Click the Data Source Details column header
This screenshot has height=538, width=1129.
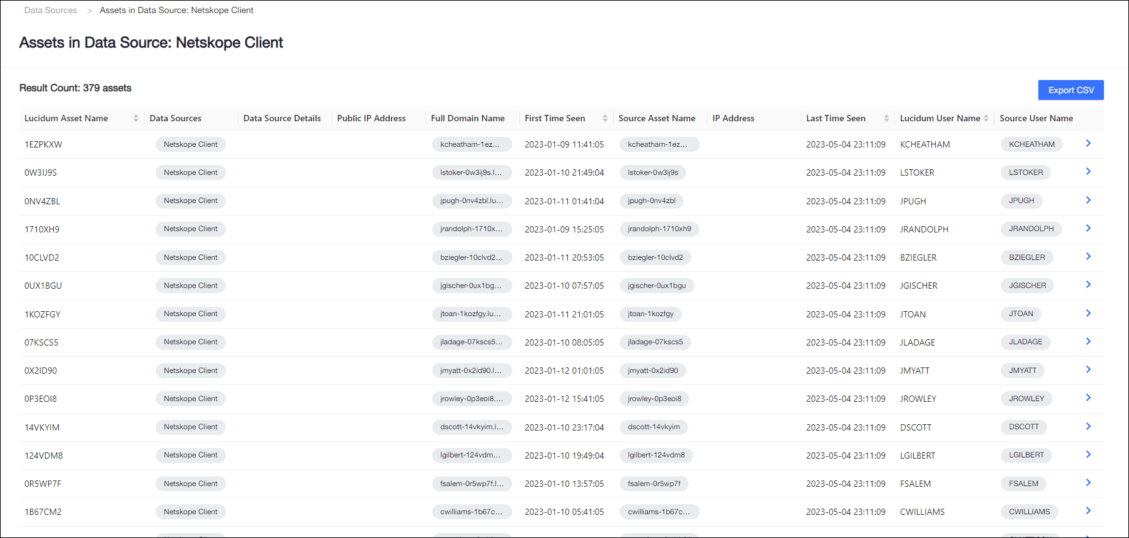(x=281, y=118)
